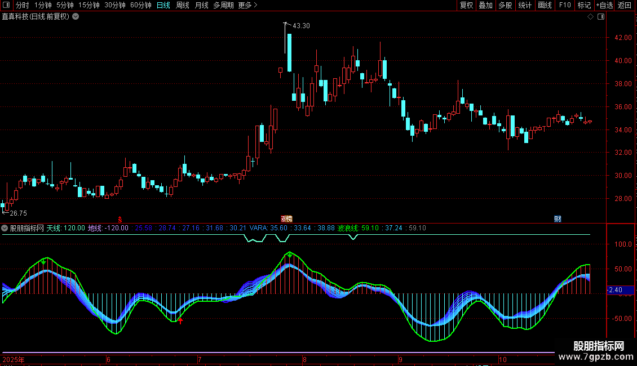Open the stock title dropdown arrow
The width and height of the screenshot is (637, 366).
76,16
